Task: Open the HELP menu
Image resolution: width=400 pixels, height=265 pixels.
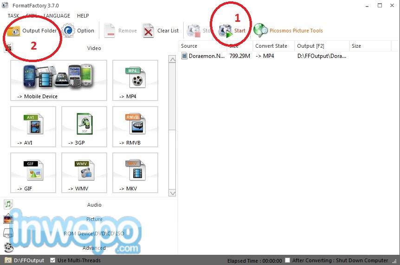Action: pyautogui.click(x=83, y=16)
